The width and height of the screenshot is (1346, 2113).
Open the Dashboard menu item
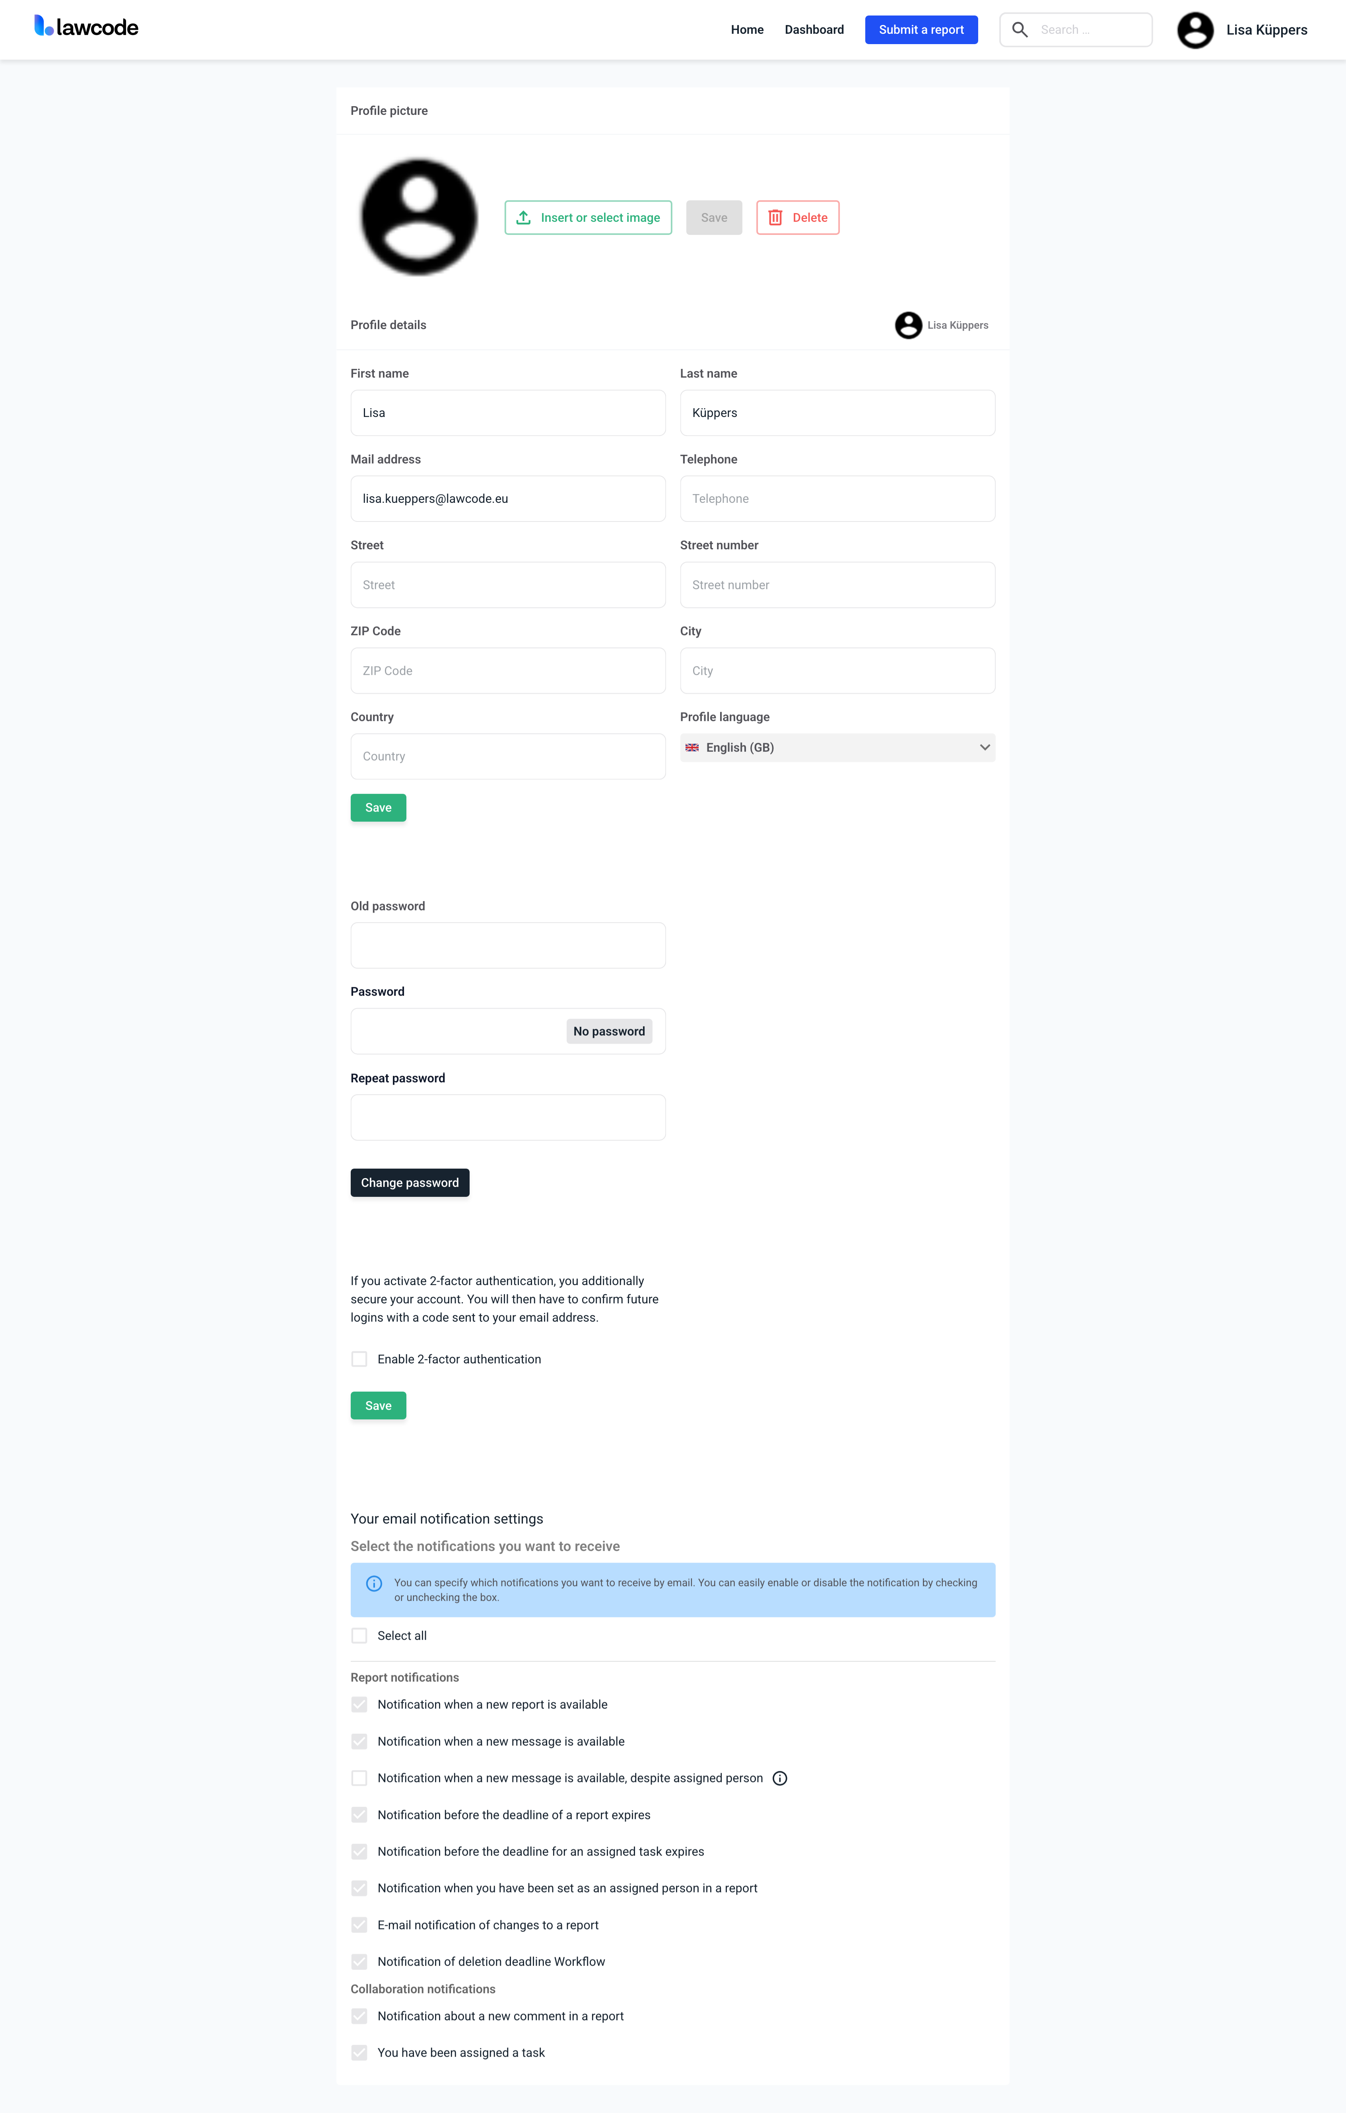click(x=814, y=30)
